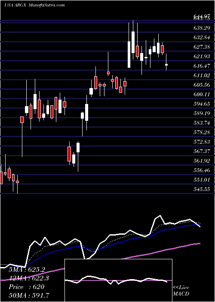
Task: Click the 605.56 price axis label
Action: click(x=201, y=85)
